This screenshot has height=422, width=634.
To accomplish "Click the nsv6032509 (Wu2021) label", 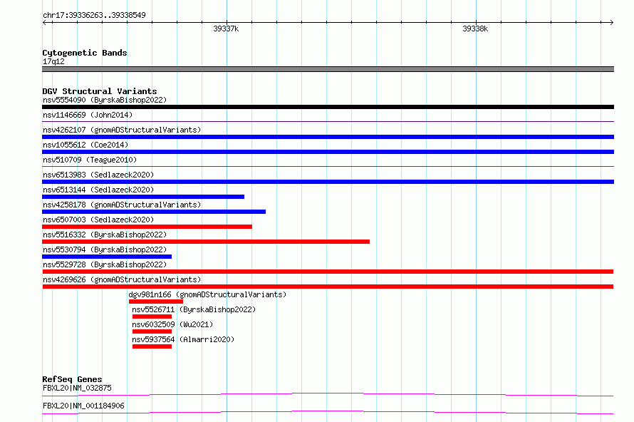I will pos(172,324).
